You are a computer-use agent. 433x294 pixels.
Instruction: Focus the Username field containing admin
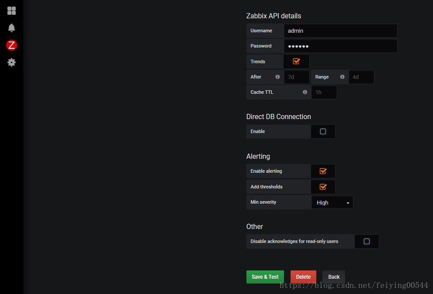tap(340, 31)
